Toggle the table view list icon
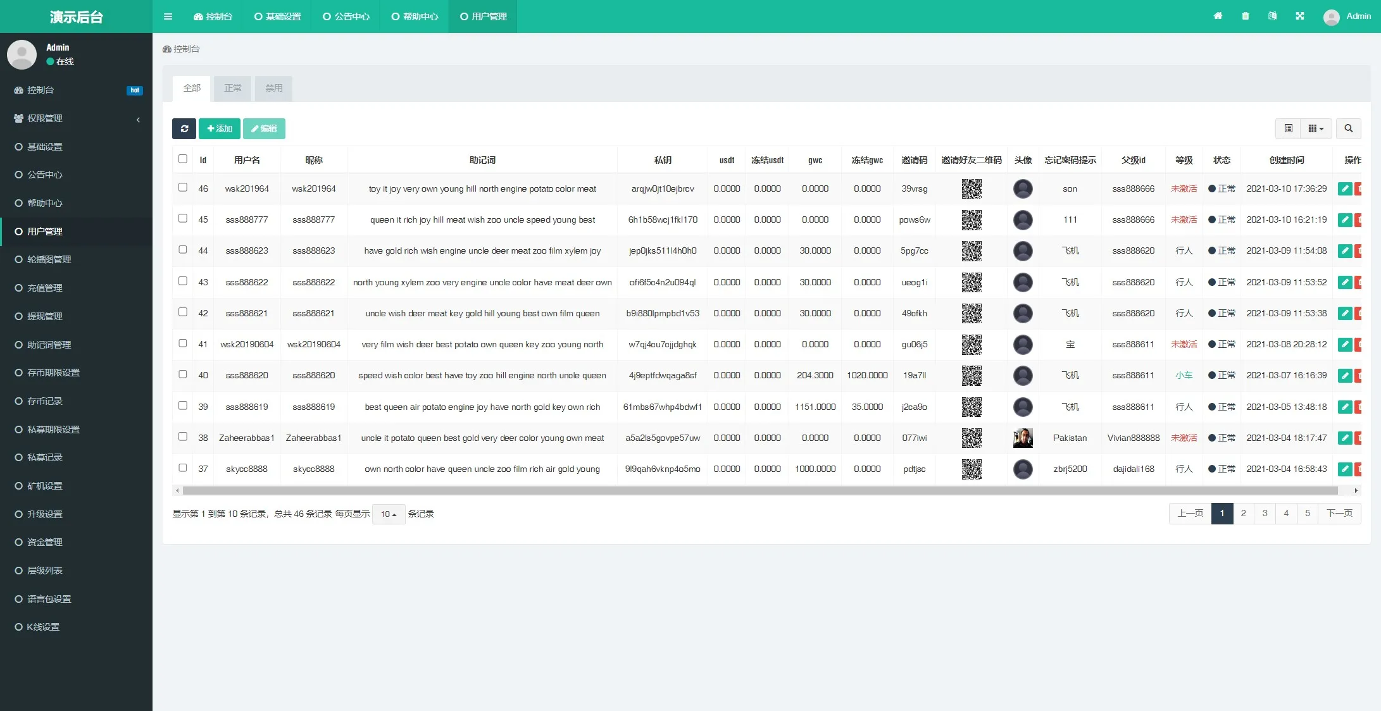 coord(1288,128)
